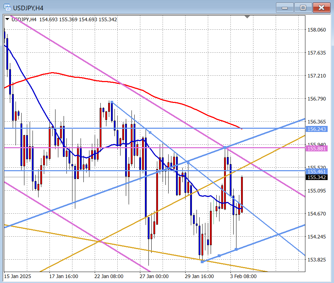Click the latest red candle on the chart

click(x=242, y=195)
